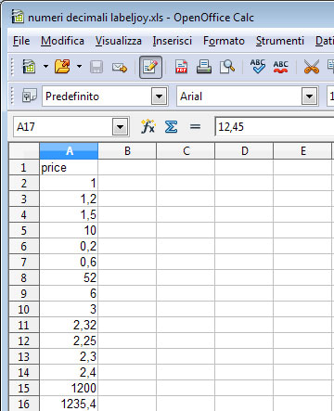334x411 pixels.
Task: Open Page Preview magnifier icon
Action: click(x=227, y=67)
